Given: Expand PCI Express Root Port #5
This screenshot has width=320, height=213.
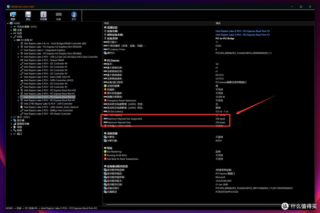Looking at the screenshot, I should [x=18, y=100].
